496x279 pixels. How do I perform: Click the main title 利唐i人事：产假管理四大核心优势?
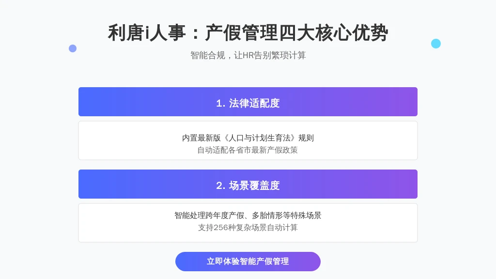click(x=248, y=32)
